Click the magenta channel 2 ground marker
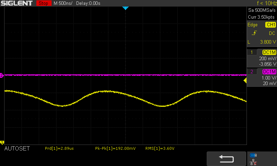277x166 pixels. 2,75
